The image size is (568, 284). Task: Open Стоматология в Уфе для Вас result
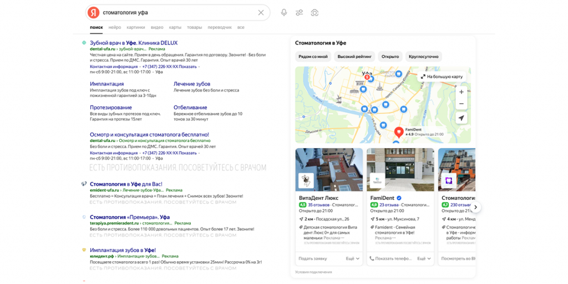tap(126, 184)
